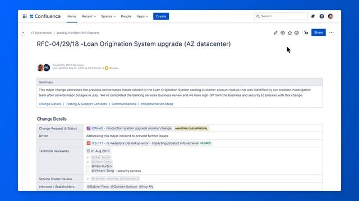Click the Mitch Davidson author avatar
The height and width of the screenshot is (201, 359).
tap(40, 68)
